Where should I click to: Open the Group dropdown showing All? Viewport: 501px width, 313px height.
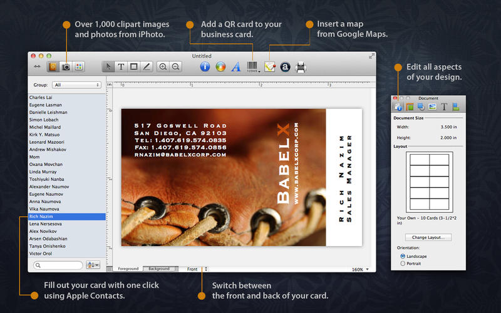tap(76, 85)
